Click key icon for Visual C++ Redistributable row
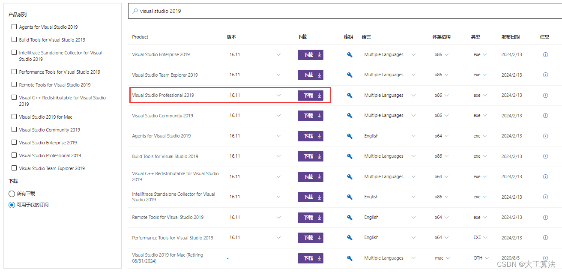 pos(350,177)
